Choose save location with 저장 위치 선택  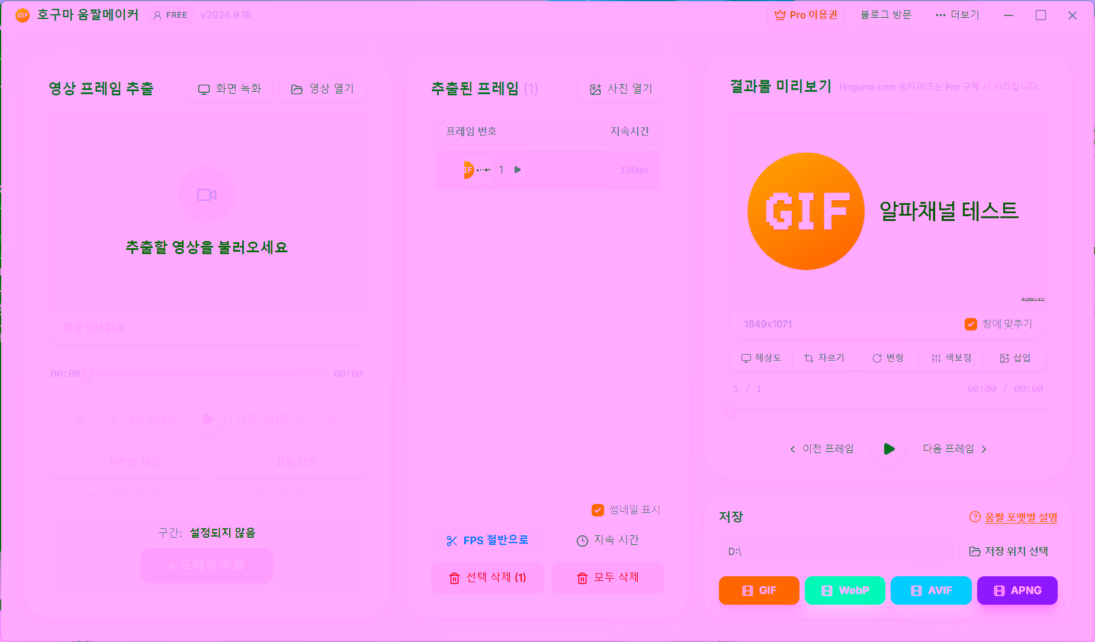[x=1009, y=551]
